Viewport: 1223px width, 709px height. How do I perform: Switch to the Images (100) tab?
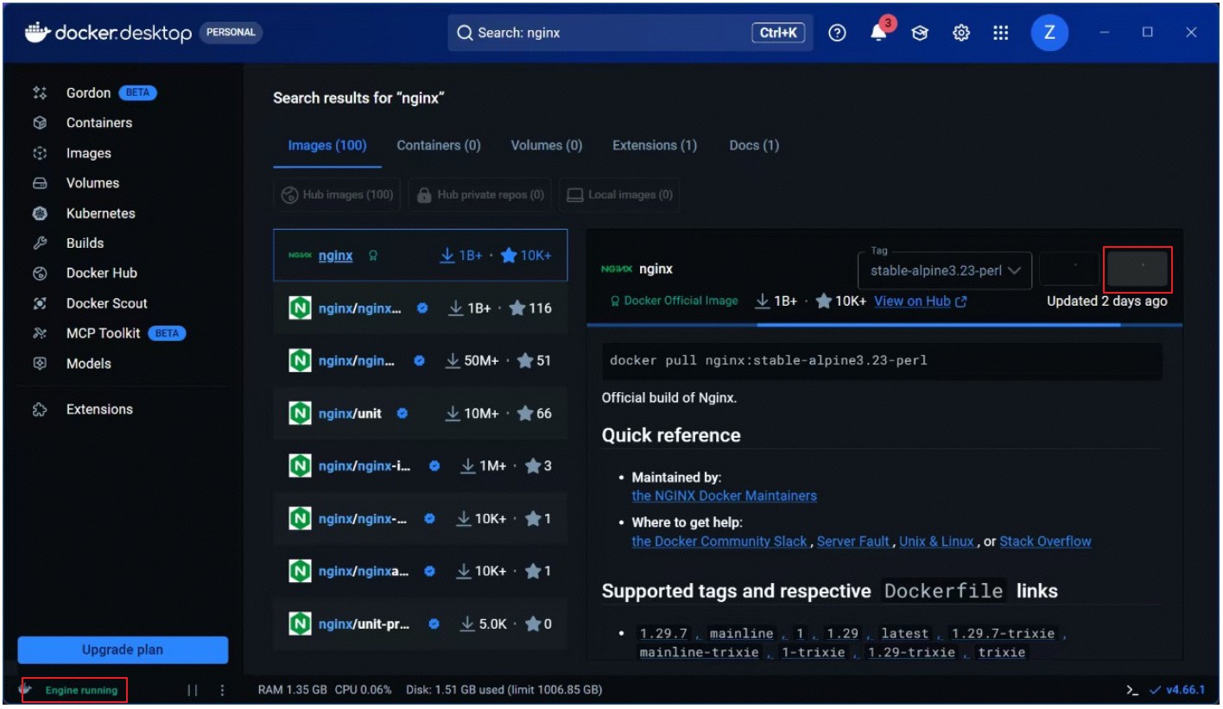[327, 145]
